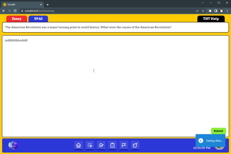Submit the essay
The width and height of the screenshot is (231, 154).
click(218, 131)
